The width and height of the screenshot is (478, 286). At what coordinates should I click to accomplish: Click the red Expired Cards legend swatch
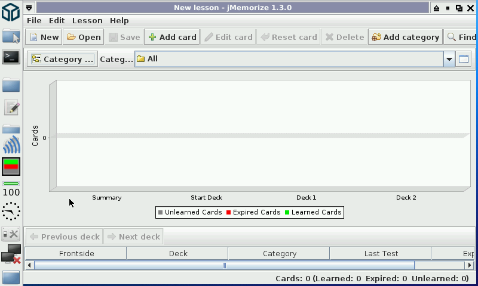coord(228,212)
